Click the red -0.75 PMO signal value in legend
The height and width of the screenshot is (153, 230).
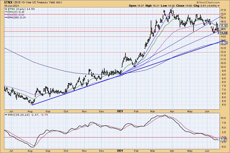(x=44, y=115)
